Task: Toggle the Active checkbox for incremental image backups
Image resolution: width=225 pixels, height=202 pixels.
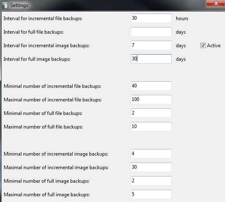Action: click(x=203, y=46)
